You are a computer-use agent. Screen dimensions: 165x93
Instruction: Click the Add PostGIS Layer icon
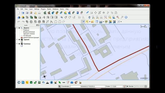53,13
